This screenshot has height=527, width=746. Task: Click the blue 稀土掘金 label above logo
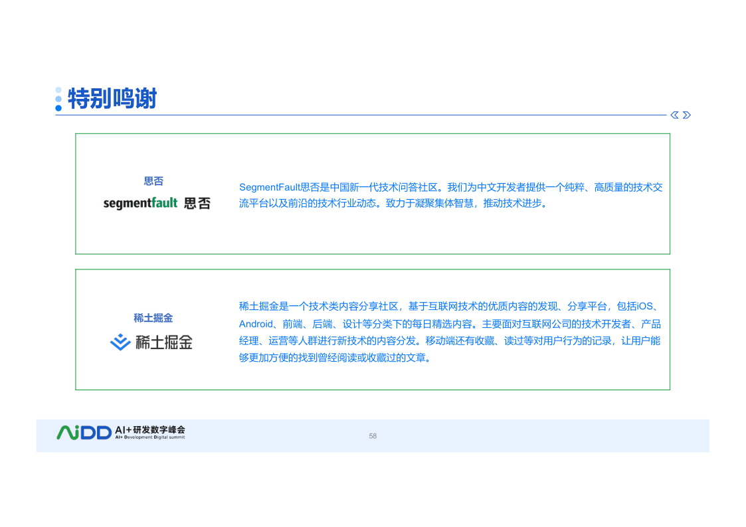(x=153, y=318)
